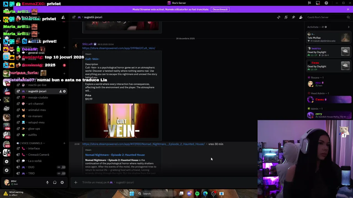The width and height of the screenshot is (353, 198).
Task: Open server icon with 490 badge
Action: click(7, 91)
